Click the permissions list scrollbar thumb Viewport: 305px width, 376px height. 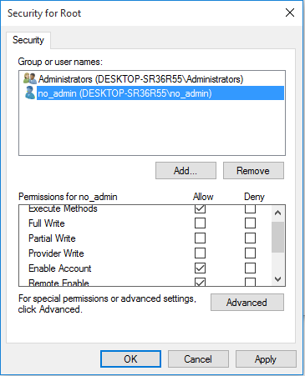click(x=277, y=237)
